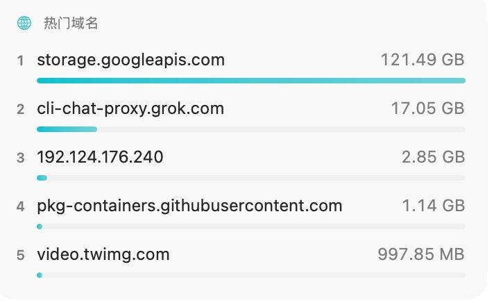494x303 pixels.
Task: Click the 997.85 MB traffic value
Action: (421, 254)
